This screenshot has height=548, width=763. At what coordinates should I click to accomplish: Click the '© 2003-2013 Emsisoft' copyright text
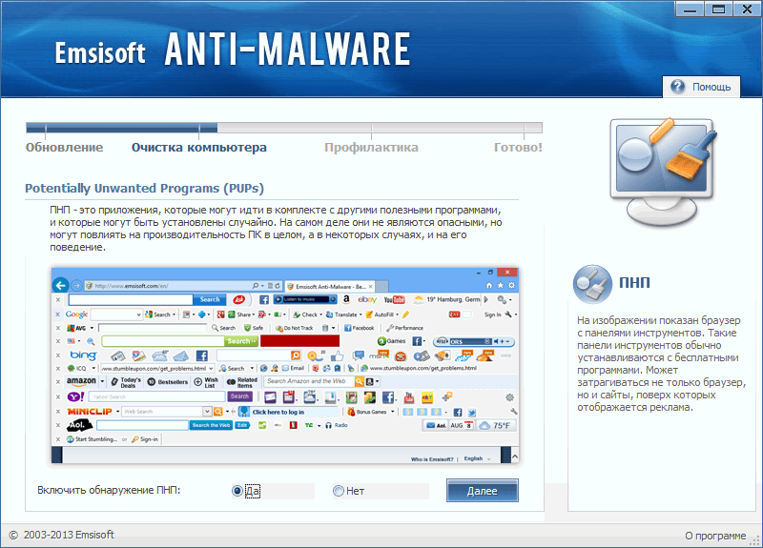click(62, 535)
